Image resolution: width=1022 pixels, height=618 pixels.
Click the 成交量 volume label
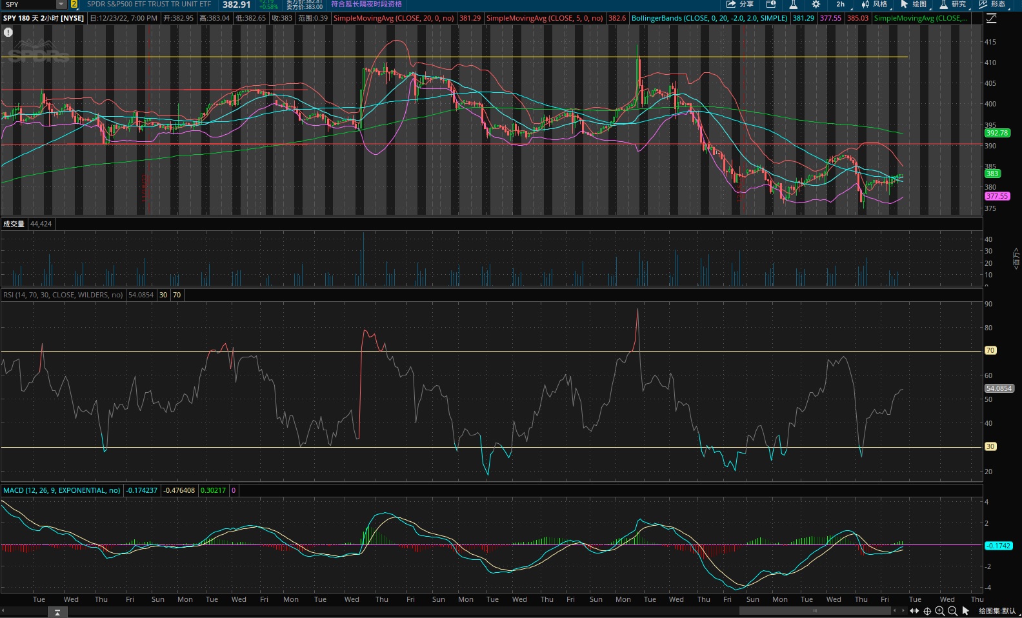point(14,224)
